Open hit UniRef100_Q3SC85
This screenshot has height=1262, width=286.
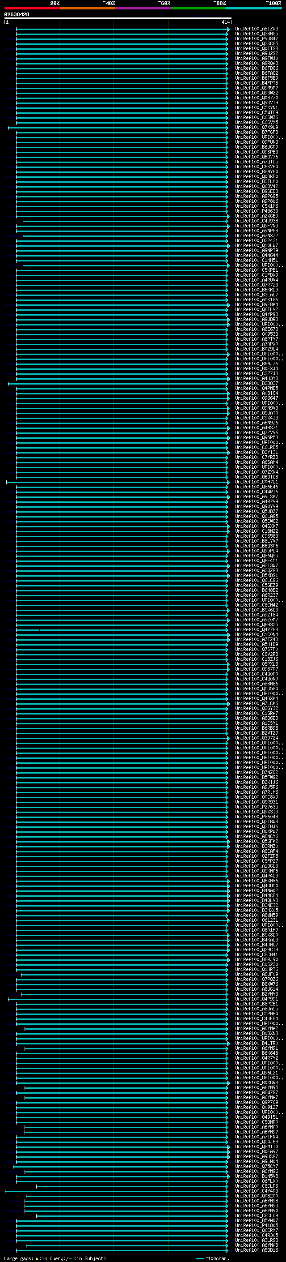pyautogui.click(x=257, y=43)
